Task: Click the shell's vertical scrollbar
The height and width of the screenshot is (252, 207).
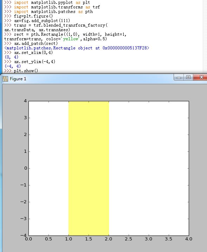Action: [x=205, y=36]
